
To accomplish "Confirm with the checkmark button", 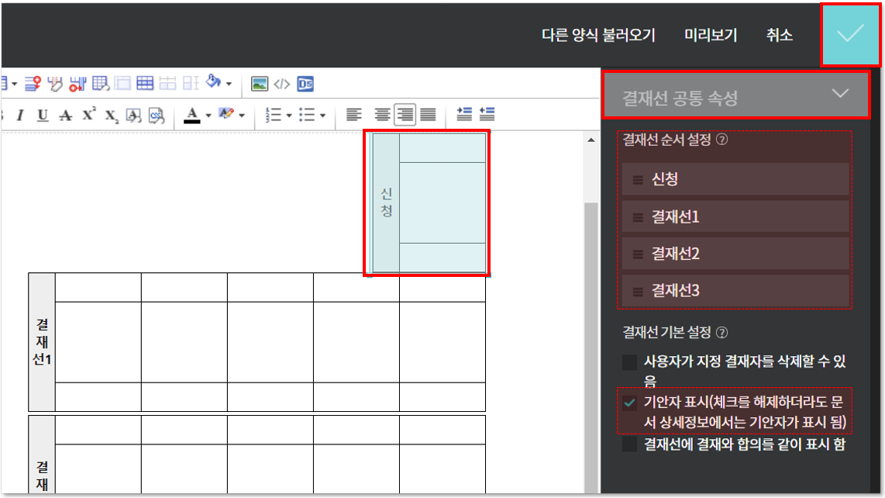I will tap(850, 34).
